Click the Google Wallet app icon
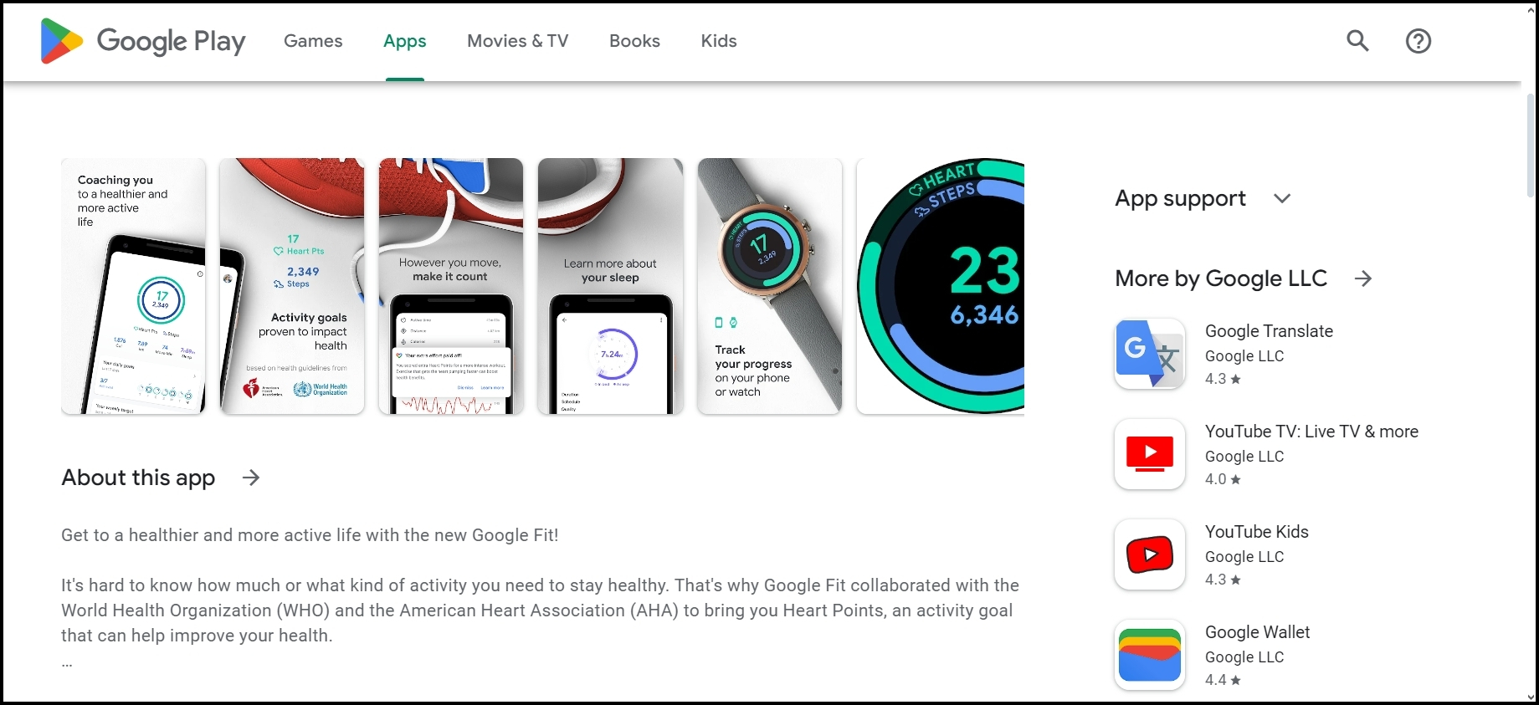 1150,655
